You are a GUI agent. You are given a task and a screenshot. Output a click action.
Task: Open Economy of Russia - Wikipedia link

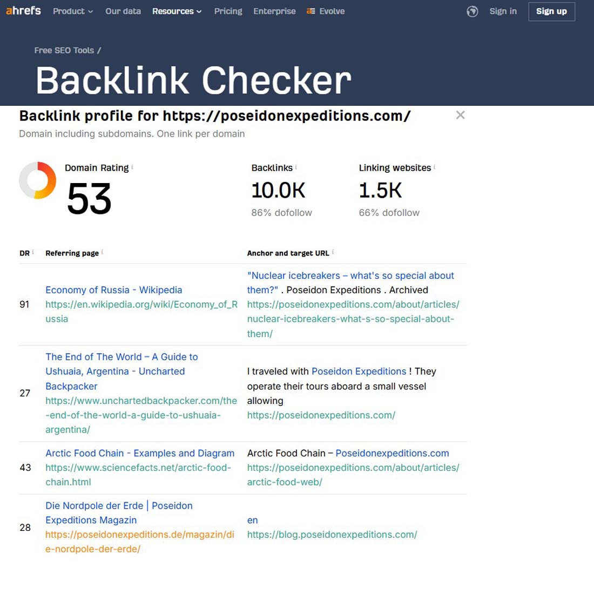(113, 290)
